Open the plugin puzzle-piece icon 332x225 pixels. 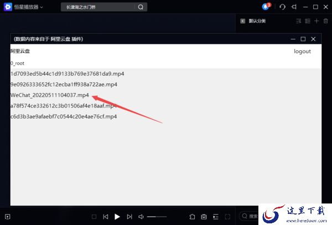(192, 217)
